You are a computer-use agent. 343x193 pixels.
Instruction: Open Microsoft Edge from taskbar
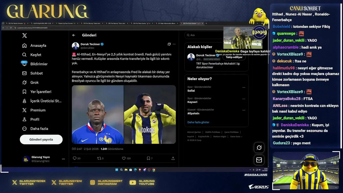tap(135, 170)
